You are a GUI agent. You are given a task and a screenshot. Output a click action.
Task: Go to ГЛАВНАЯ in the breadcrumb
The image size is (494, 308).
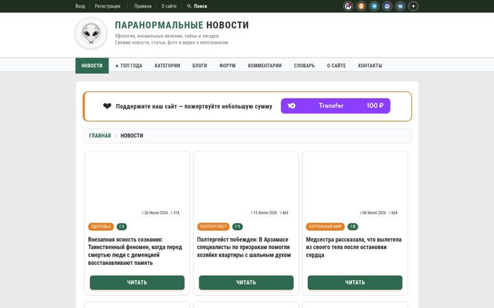[100, 136]
